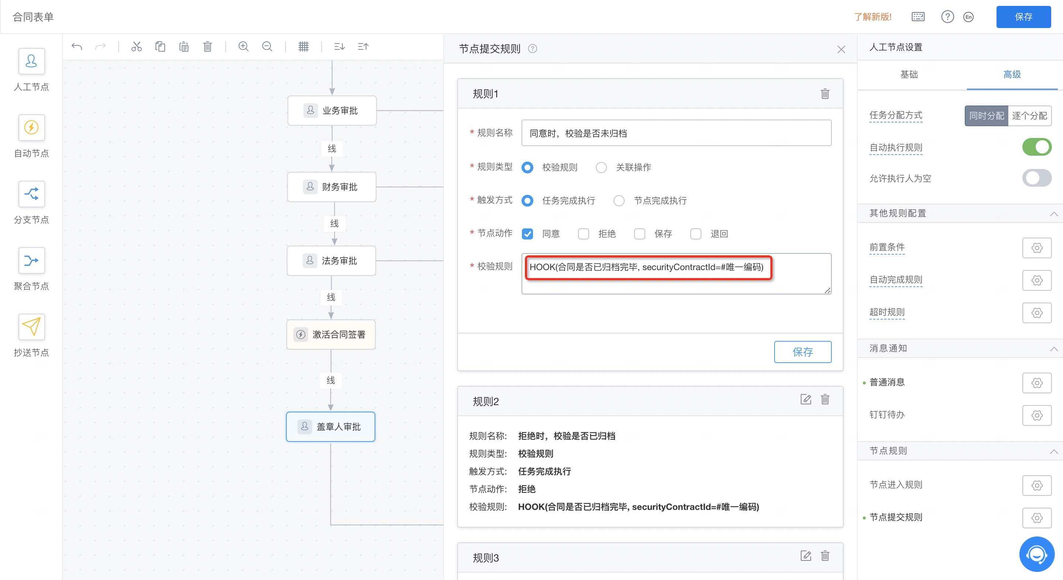Select the 关联操作 rule type radio
The image size is (1063, 580).
601,168
